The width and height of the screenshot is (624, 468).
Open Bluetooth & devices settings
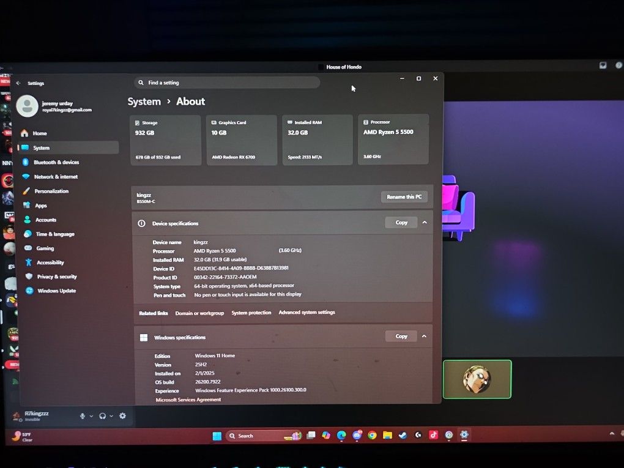coord(56,162)
